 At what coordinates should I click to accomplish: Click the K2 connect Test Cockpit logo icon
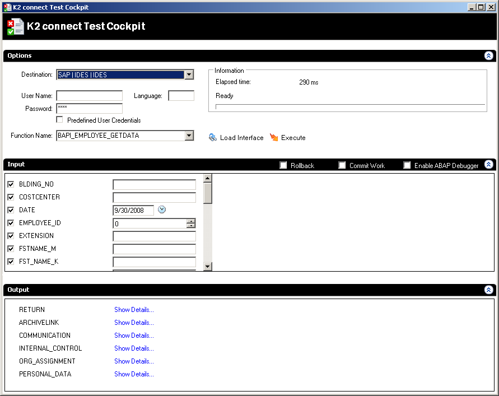15,26
